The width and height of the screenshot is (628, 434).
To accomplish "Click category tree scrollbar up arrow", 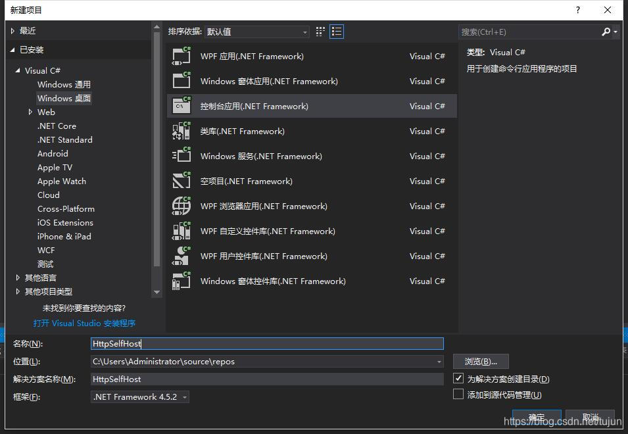I will pos(157,27).
